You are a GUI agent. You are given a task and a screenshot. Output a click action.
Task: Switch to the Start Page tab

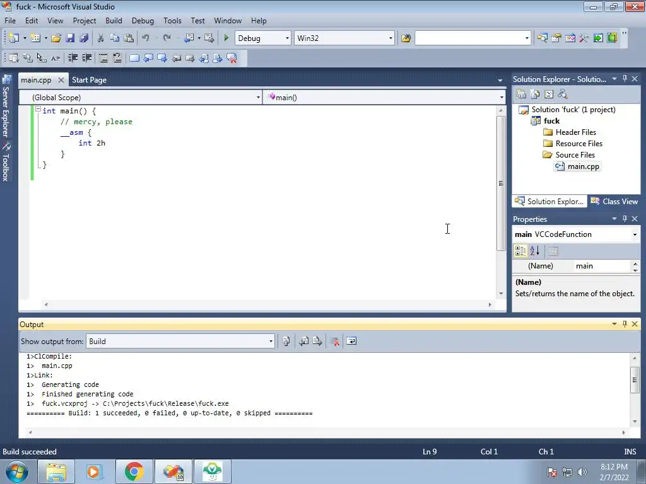(x=89, y=80)
